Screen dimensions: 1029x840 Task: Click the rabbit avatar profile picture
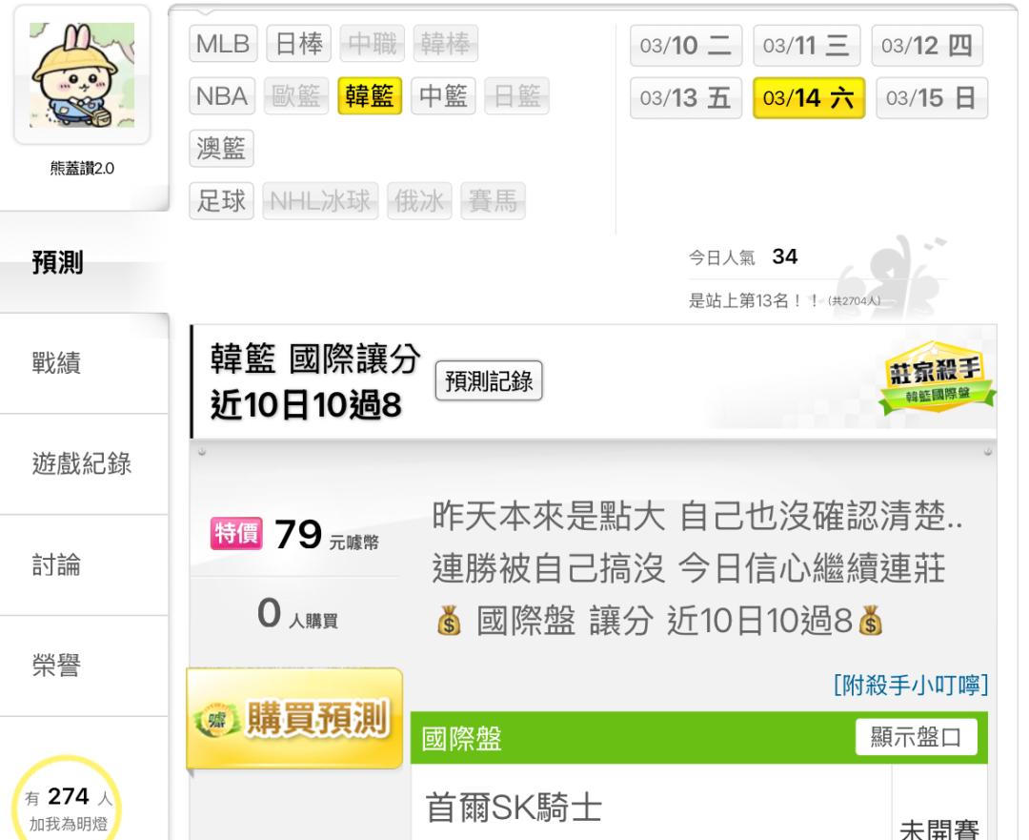(x=82, y=75)
